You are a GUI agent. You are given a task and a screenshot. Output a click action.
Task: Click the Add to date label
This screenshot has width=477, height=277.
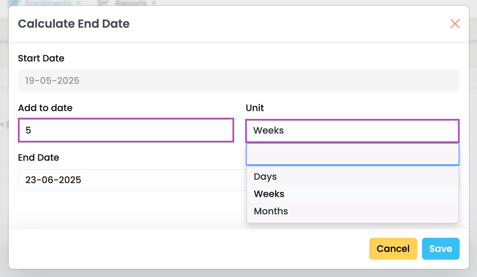45,108
